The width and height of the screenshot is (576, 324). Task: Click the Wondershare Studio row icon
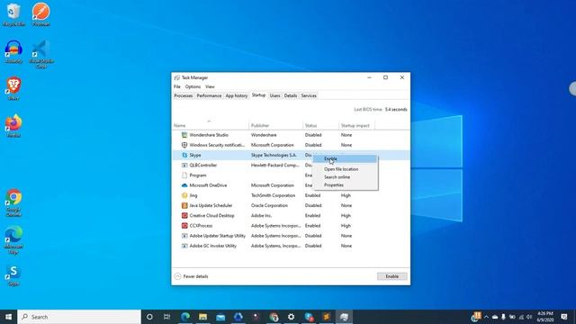pyautogui.click(x=184, y=135)
